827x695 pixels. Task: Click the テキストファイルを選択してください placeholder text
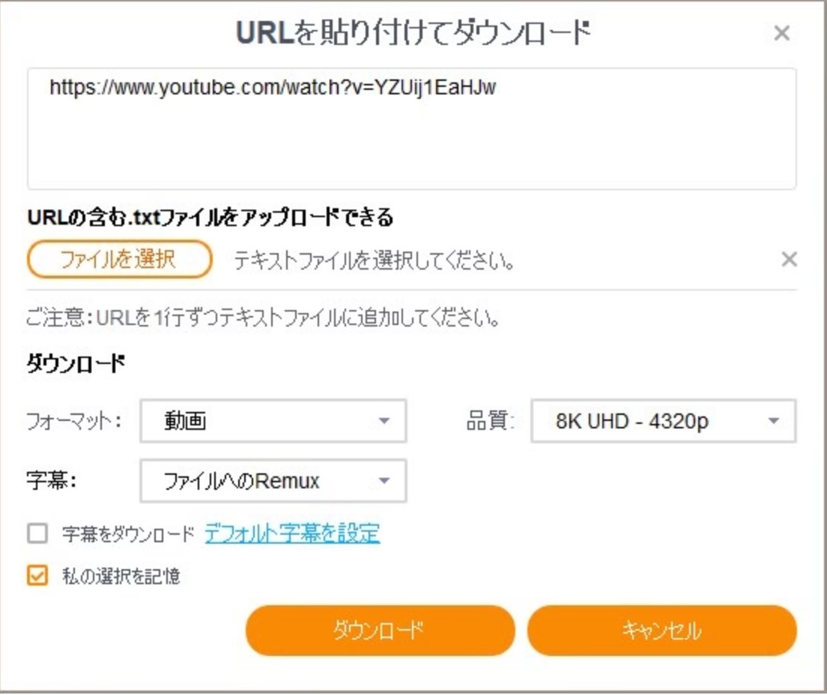point(374,260)
